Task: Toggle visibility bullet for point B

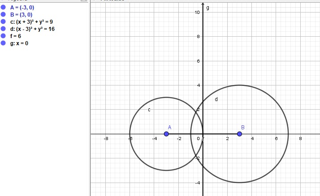Action: 3,15
